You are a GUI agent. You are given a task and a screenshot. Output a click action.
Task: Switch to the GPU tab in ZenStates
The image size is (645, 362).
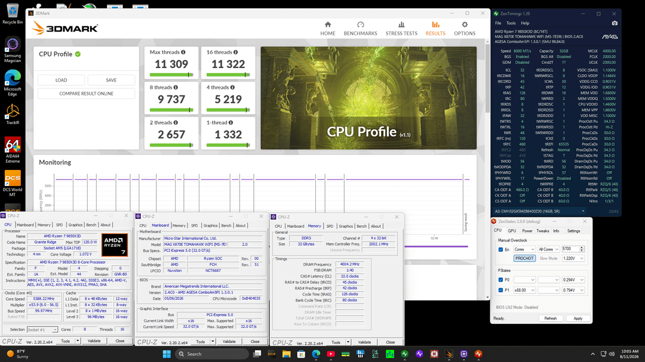[512, 231]
